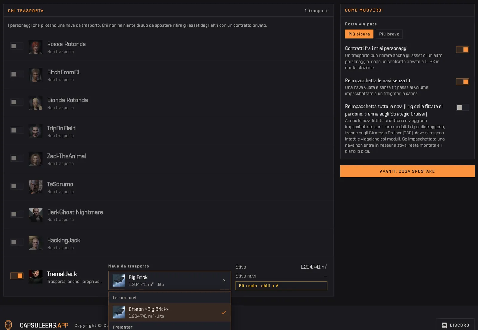Click Bionda Rotonda's portrait avatar

pyautogui.click(x=36, y=103)
